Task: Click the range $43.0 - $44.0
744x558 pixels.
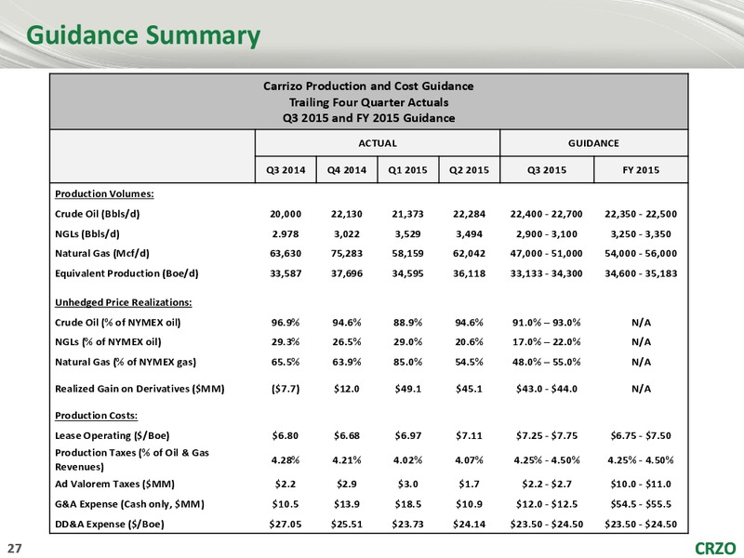Action: tap(547, 389)
